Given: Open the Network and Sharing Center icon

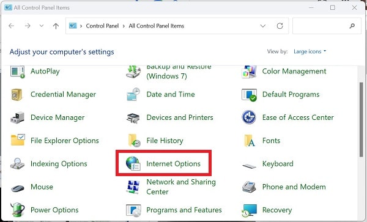Looking at the screenshot, I should click(x=133, y=187).
